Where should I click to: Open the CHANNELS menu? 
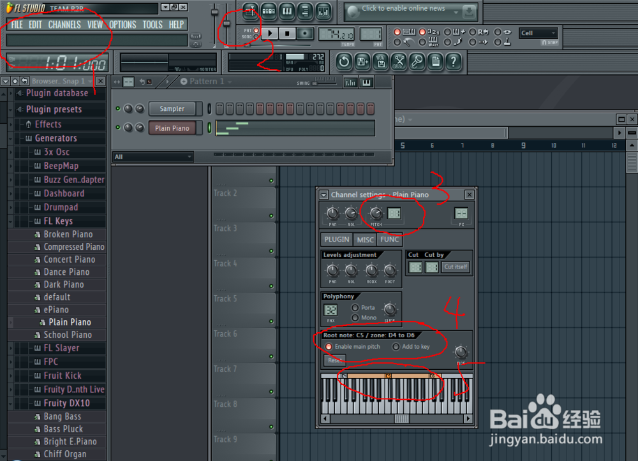click(x=64, y=25)
